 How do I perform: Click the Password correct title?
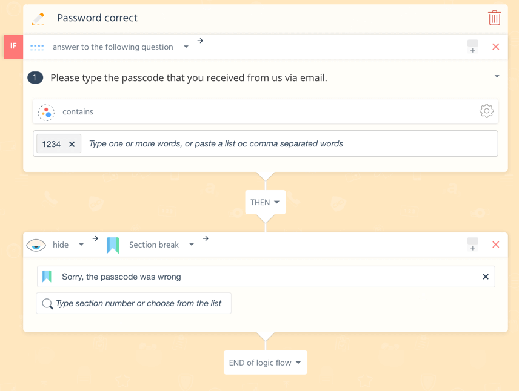(97, 18)
